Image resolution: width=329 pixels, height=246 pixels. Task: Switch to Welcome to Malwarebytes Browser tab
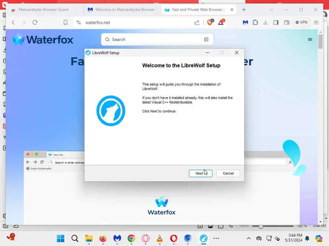click(123, 10)
